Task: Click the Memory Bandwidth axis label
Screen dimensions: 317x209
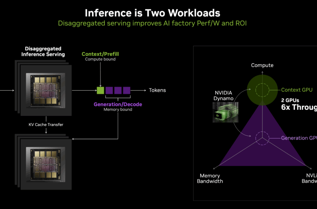Action: [210, 178]
